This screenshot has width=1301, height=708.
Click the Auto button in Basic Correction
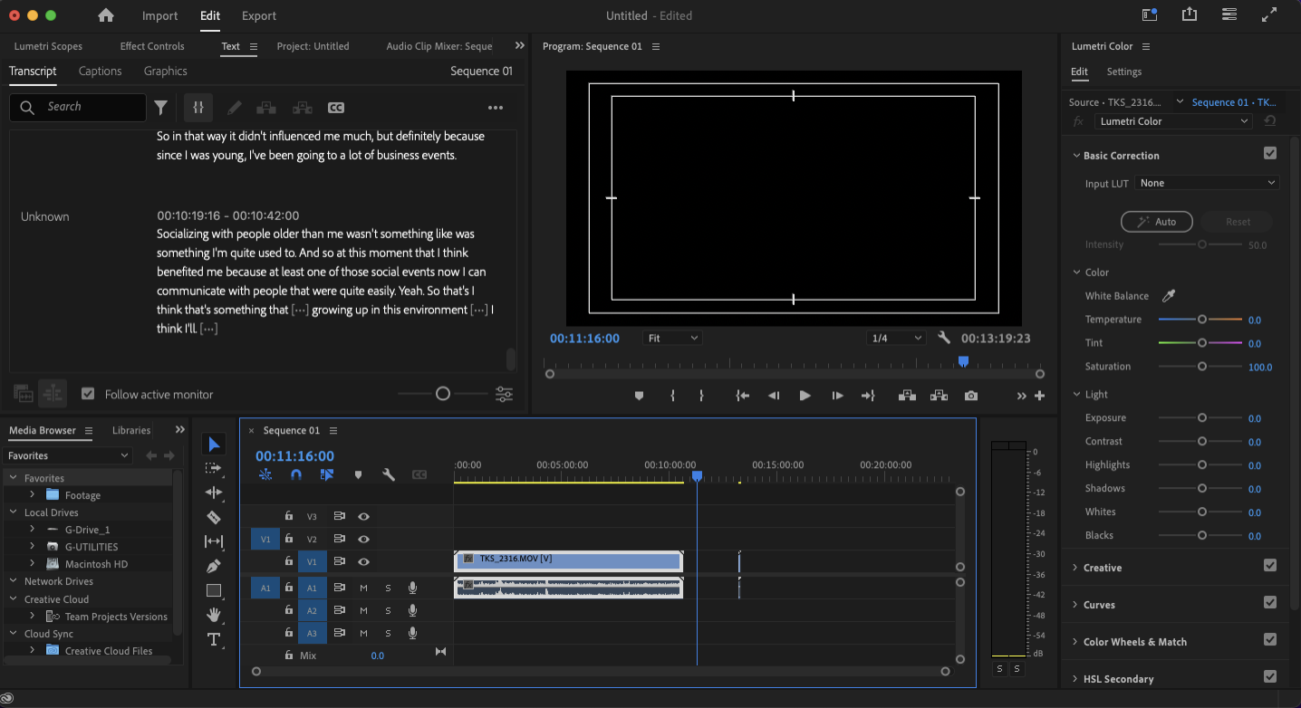point(1156,221)
